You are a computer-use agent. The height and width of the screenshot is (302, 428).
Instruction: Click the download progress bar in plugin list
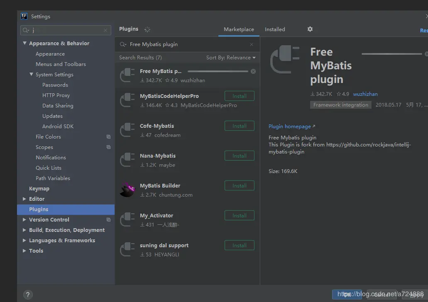click(x=218, y=71)
